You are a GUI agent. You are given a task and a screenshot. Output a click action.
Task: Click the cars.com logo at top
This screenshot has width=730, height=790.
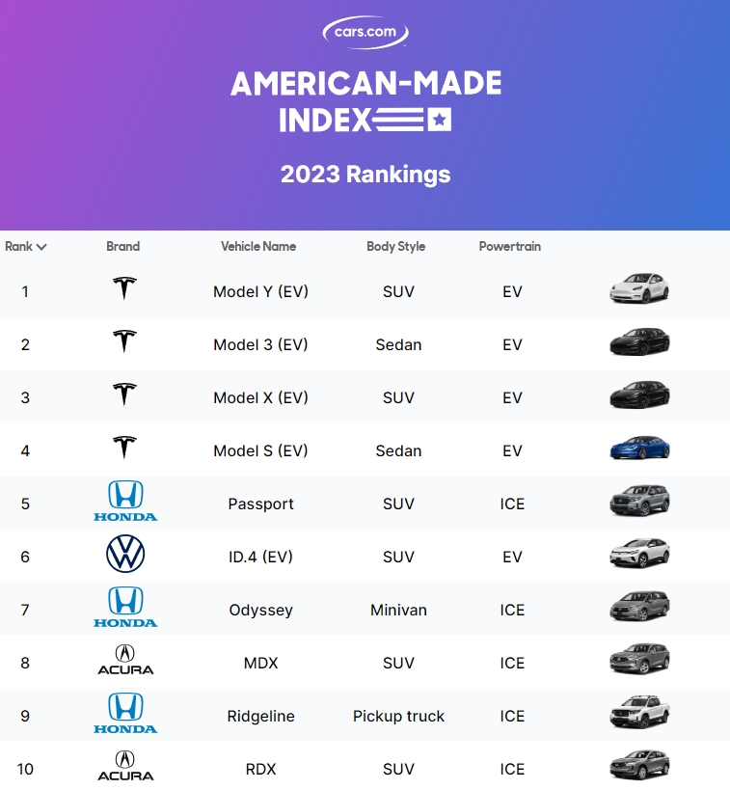point(365,32)
